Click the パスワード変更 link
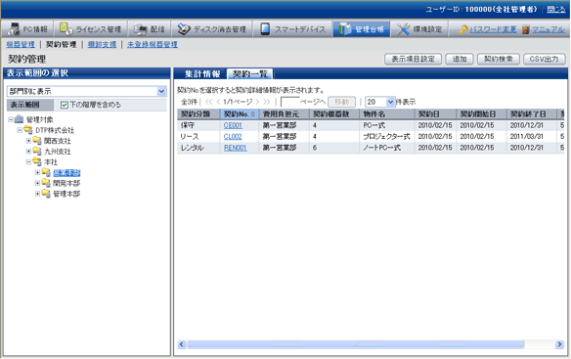571x359 pixels. tap(493, 29)
